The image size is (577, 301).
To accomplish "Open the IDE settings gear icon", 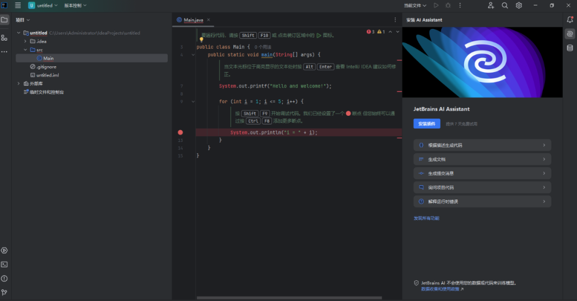I will (519, 5).
